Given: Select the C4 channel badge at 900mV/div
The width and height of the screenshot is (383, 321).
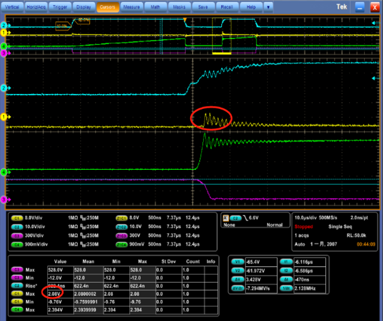Looking at the screenshot, I should click(x=17, y=243).
